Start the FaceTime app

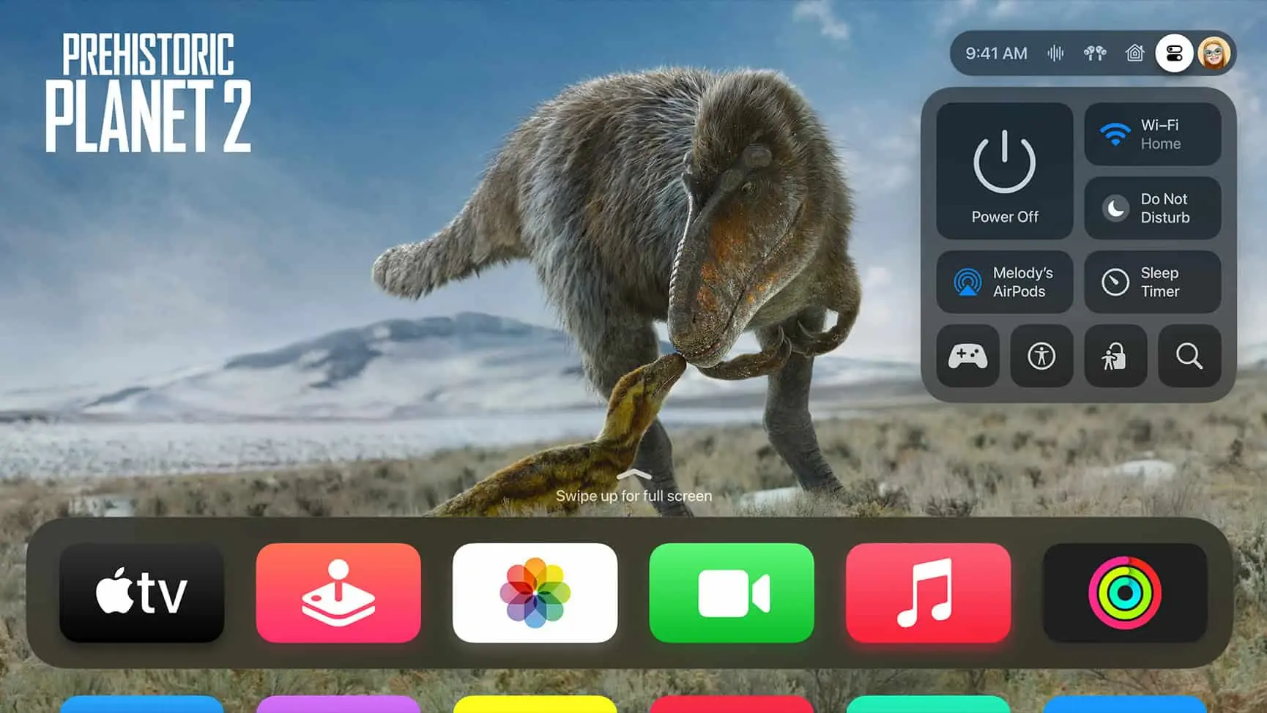[x=732, y=593]
